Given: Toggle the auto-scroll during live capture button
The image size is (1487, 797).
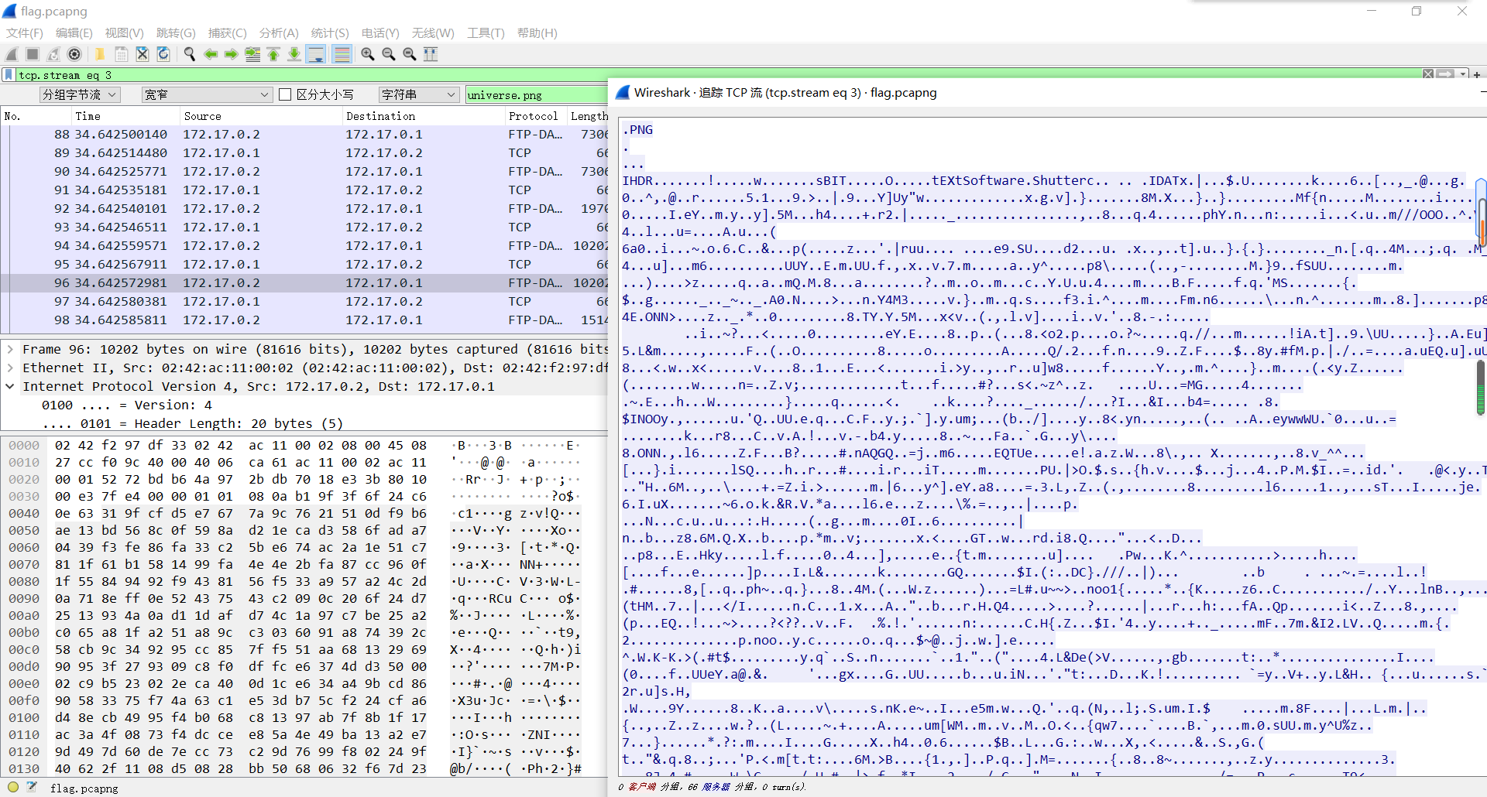Looking at the screenshot, I should [316, 54].
